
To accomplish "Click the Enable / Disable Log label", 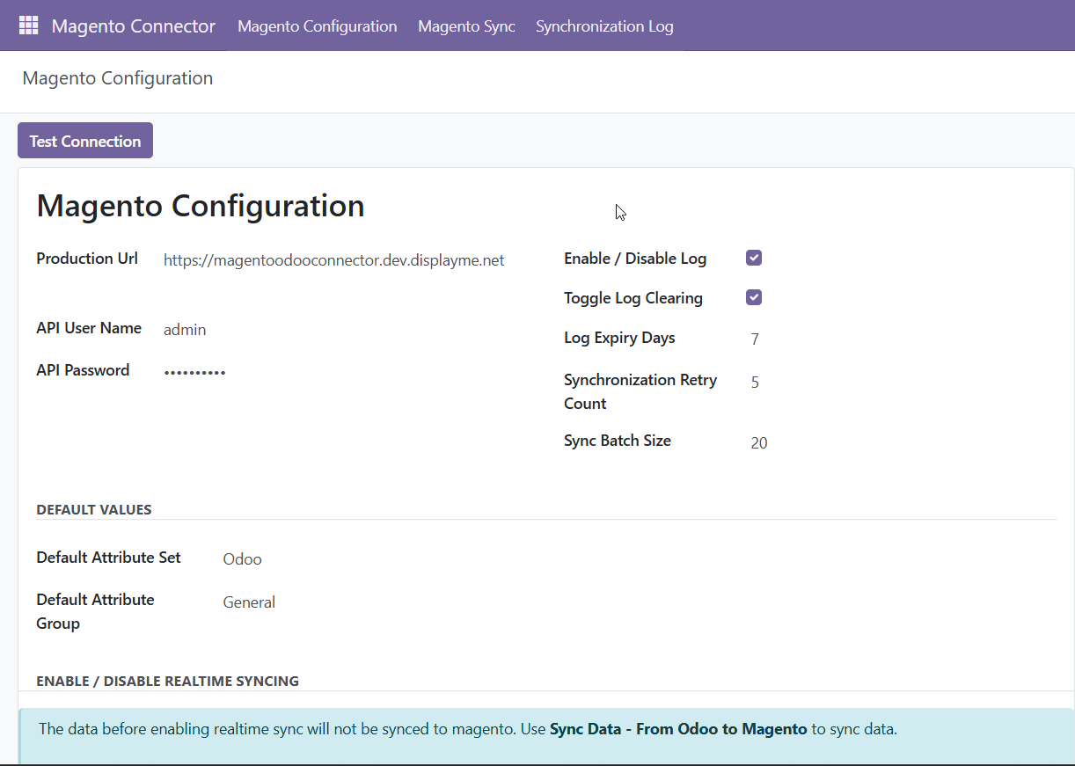I will tap(635, 258).
